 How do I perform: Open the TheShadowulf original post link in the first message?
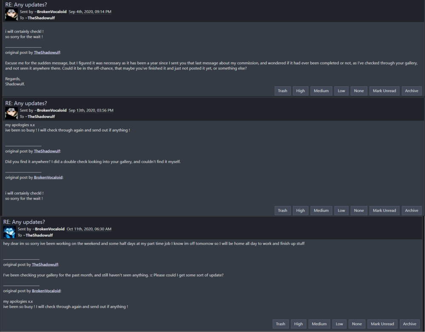point(47,53)
